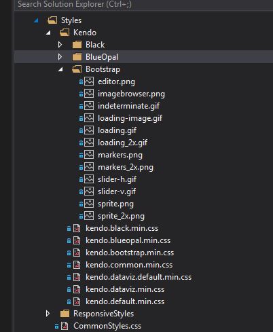Select file name sprite_2x.png
Image resolution: width=273 pixels, height=332 pixels.
(121, 216)
